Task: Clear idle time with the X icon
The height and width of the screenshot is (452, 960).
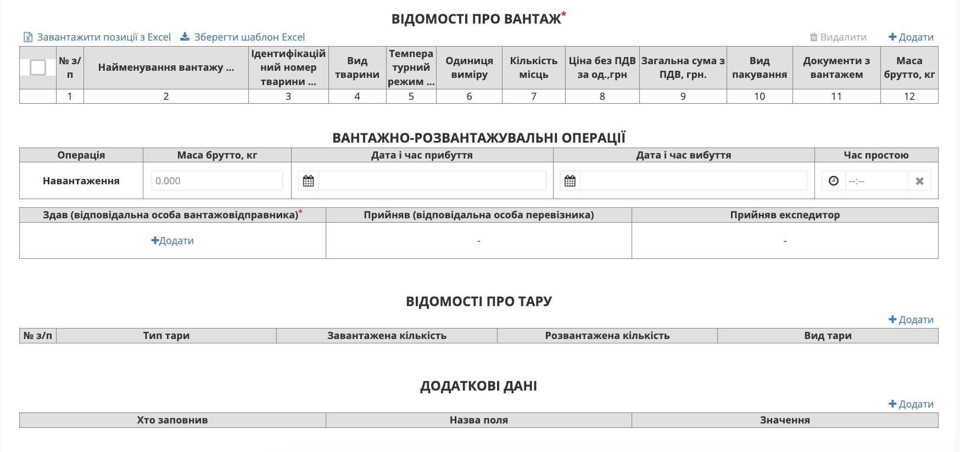Action: pos(920,180)
